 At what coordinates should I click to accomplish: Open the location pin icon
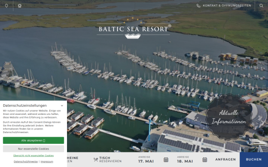click(x=6, y=6)
